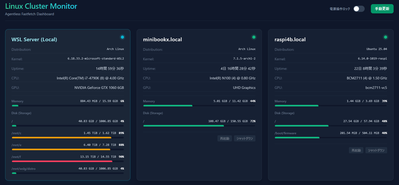399x185 pixels.
Task: Click the 1.45 TiB / 1.62 TiB reading
Action: [100, 133]
